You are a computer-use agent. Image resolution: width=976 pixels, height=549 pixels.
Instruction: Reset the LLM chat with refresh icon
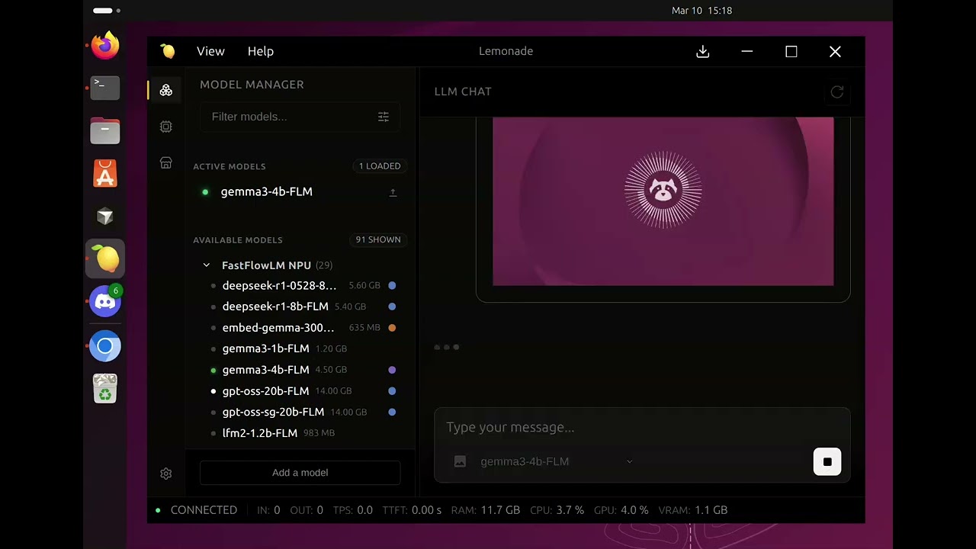point(837,92)
